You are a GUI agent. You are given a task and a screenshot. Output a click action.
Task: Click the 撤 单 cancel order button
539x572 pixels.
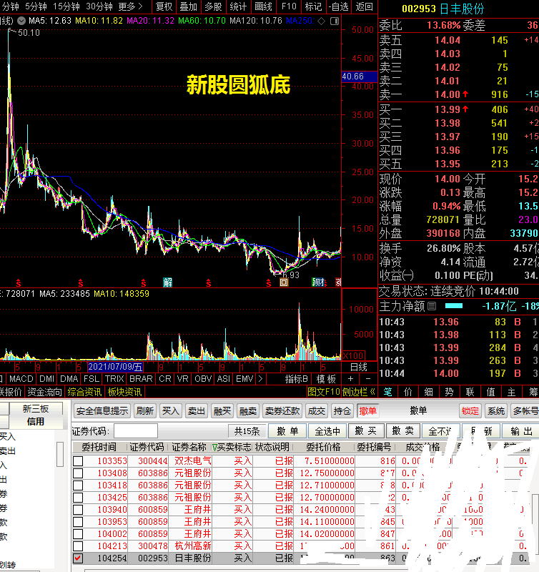287,431
